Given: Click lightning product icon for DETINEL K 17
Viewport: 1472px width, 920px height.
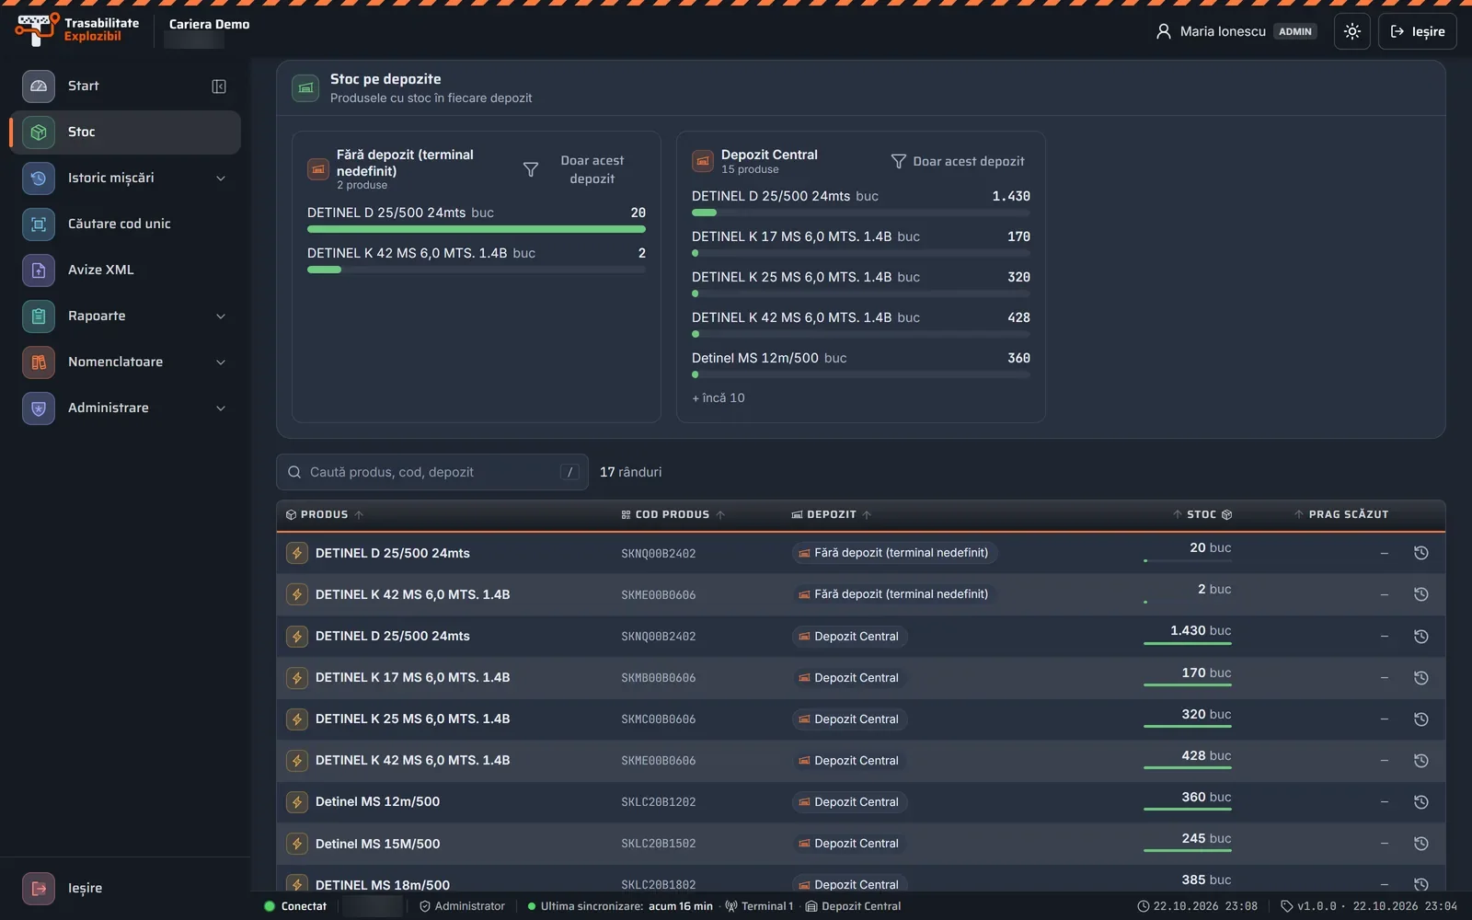Looking at the screenshot, I should [x=297, y=678].
